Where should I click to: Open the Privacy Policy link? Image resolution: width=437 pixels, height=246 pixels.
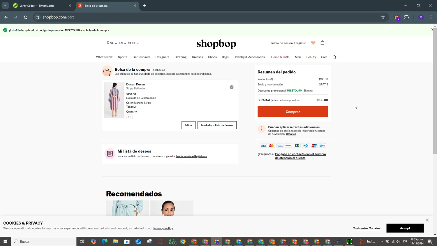[163, 228]
